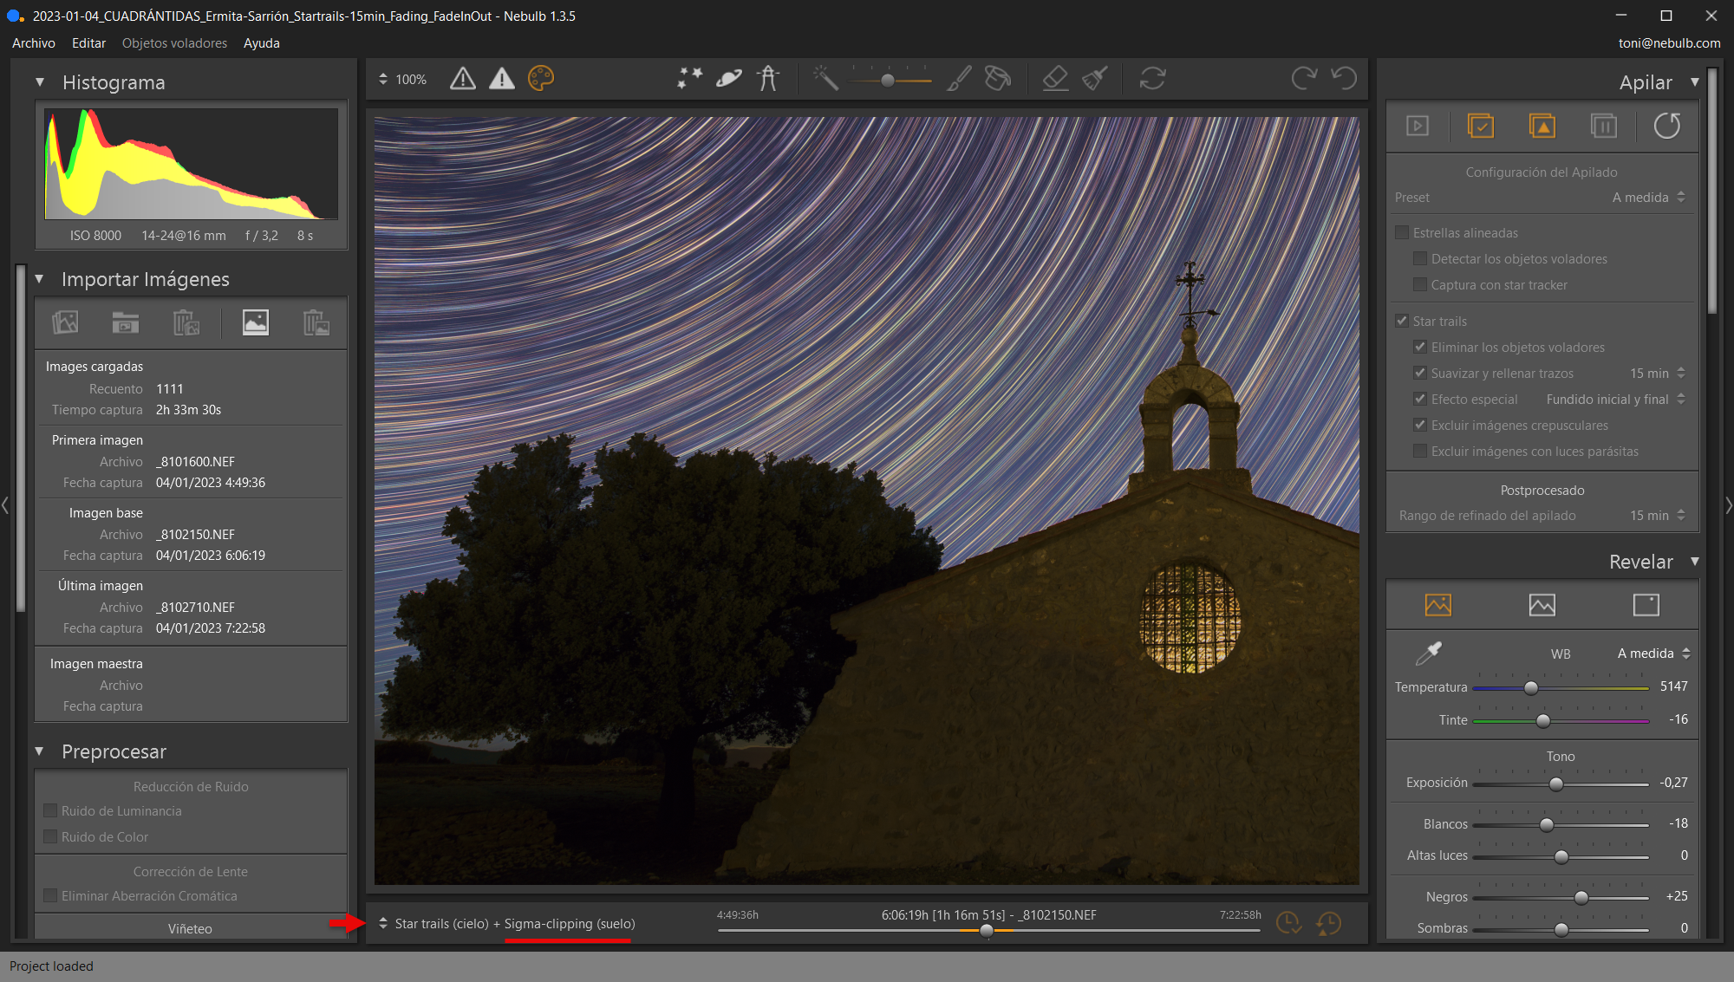Collapse the Histograma panel
1734x982 pixels.
(x=40, y=82)
